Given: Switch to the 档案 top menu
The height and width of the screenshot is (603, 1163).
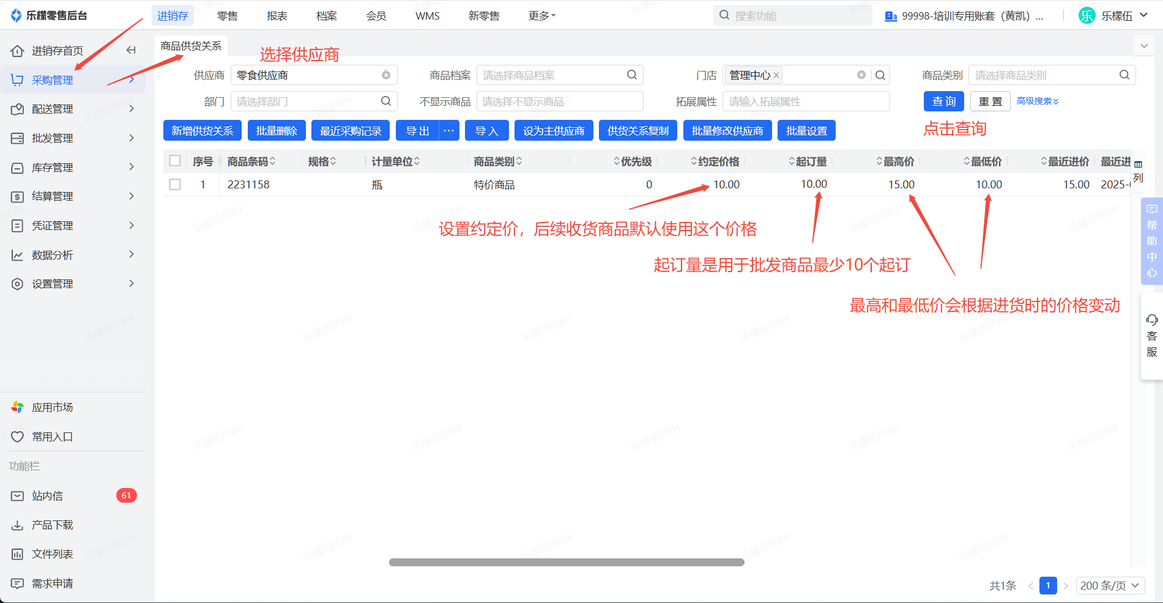Looking at the screenshot, I should (327, 16).
